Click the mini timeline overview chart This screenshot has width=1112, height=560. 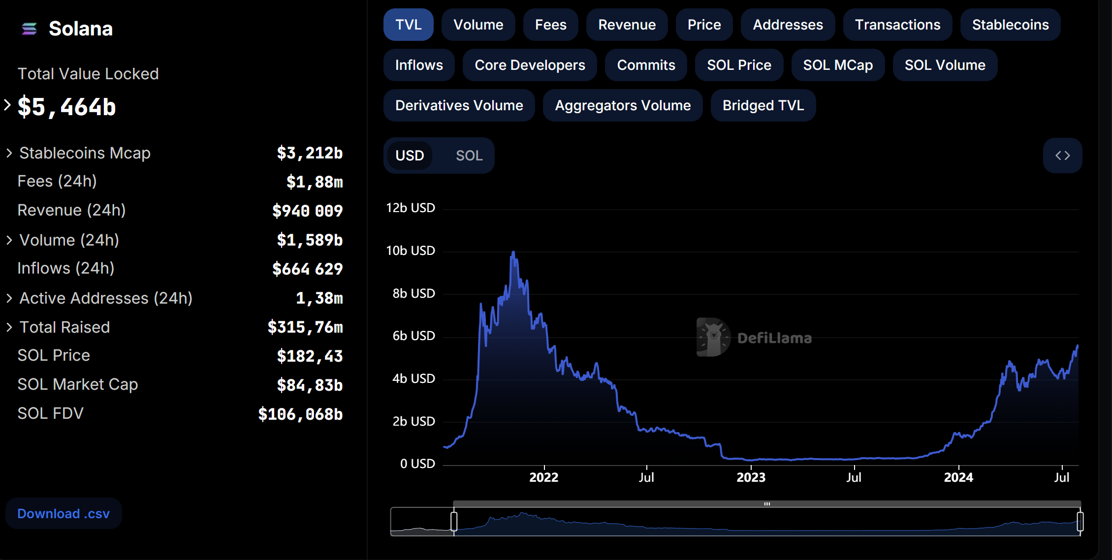[x=736, y=522]
